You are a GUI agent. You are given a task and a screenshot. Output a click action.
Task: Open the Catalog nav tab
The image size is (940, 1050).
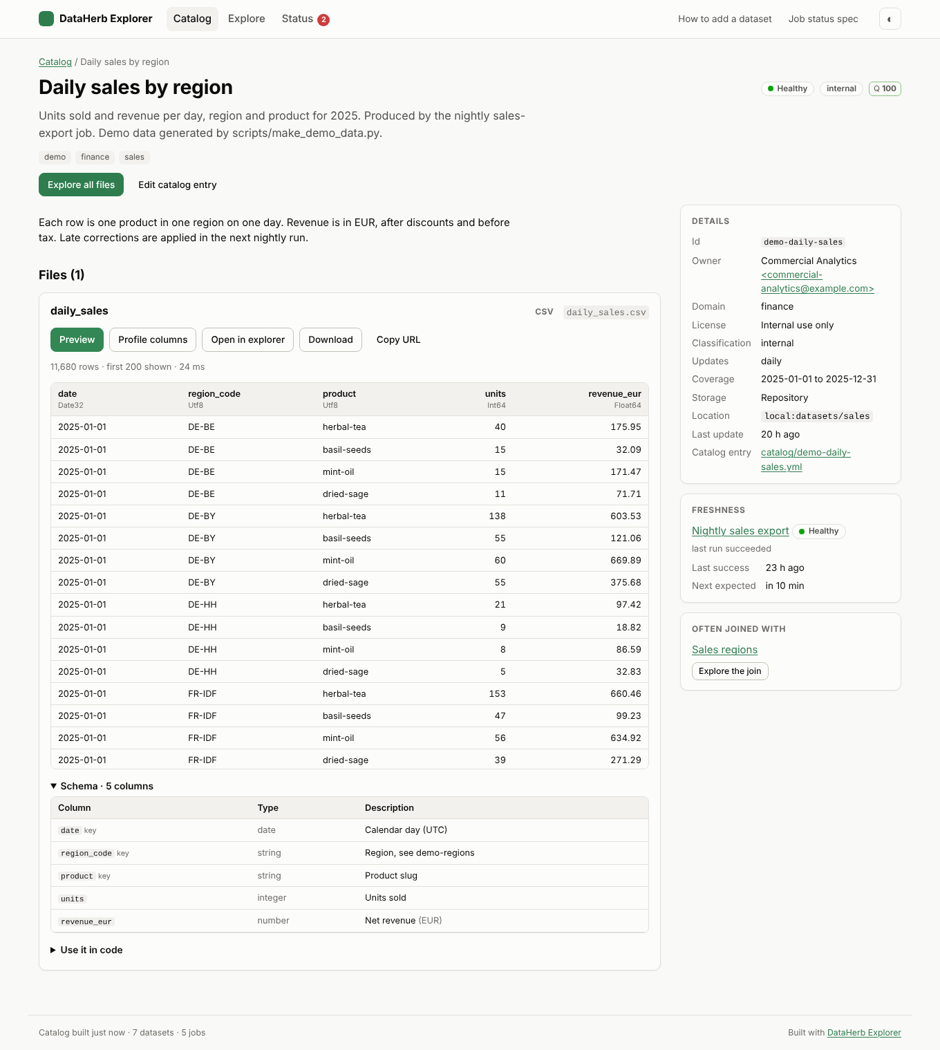[x=192, y=19]
